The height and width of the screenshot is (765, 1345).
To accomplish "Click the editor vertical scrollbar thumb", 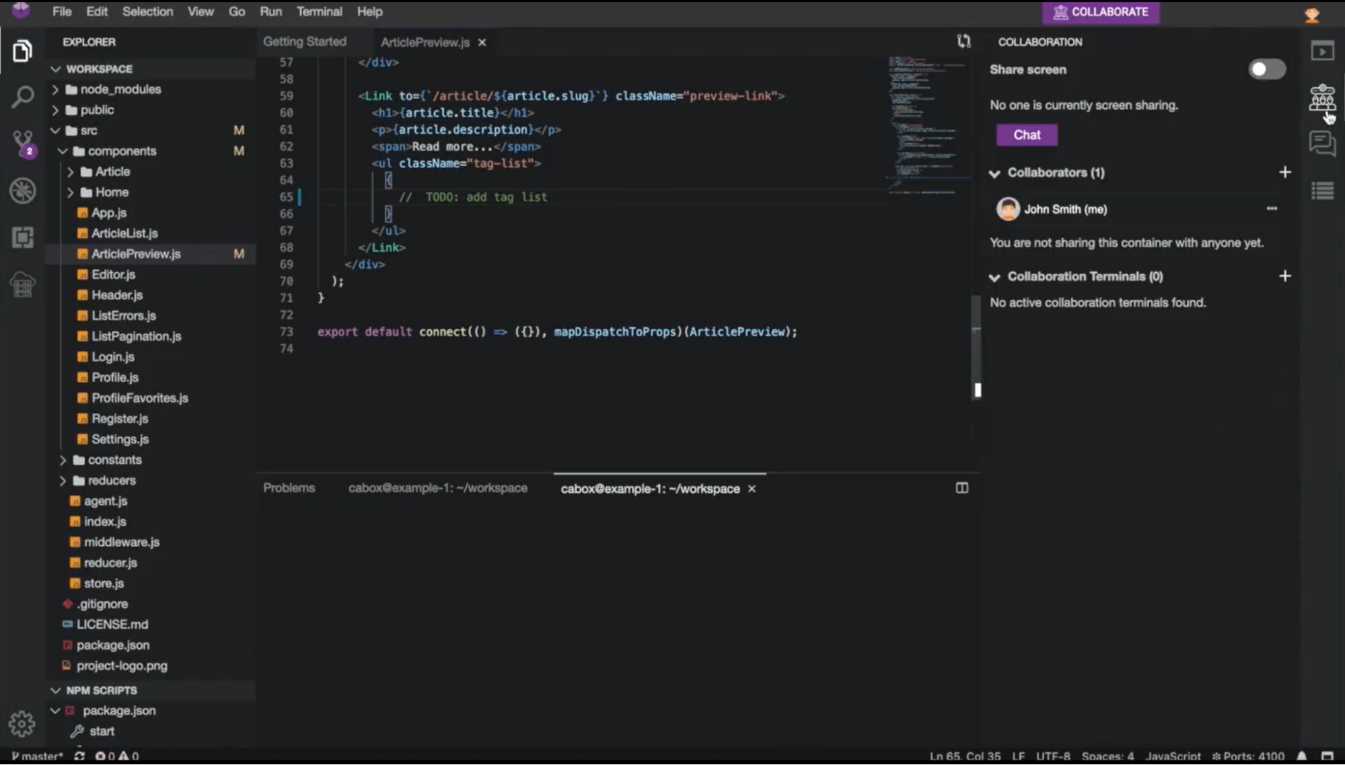I will tap(977, 390).
